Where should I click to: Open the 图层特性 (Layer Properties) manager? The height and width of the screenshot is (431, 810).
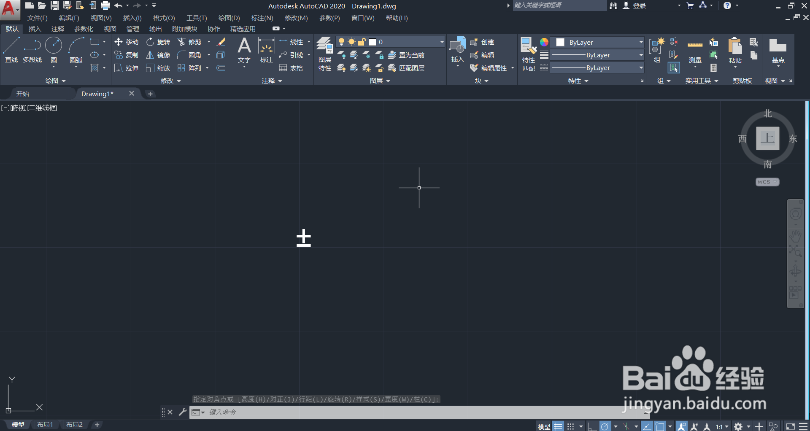[325, 54]
